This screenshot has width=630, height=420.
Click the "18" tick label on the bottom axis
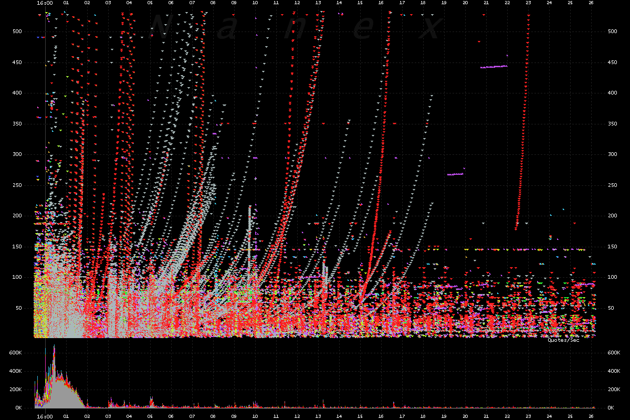(x=423, y=416)
